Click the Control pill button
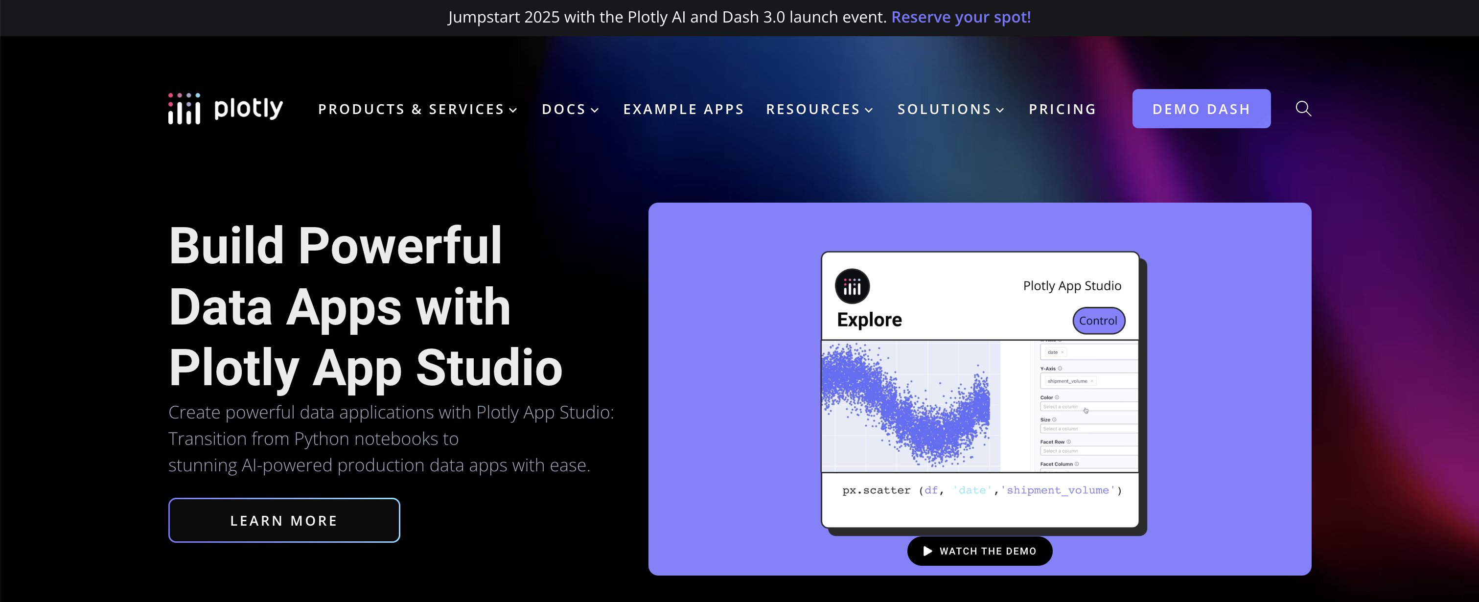1479x602 pixels. pyautogui.click(x=1098, y=321)
